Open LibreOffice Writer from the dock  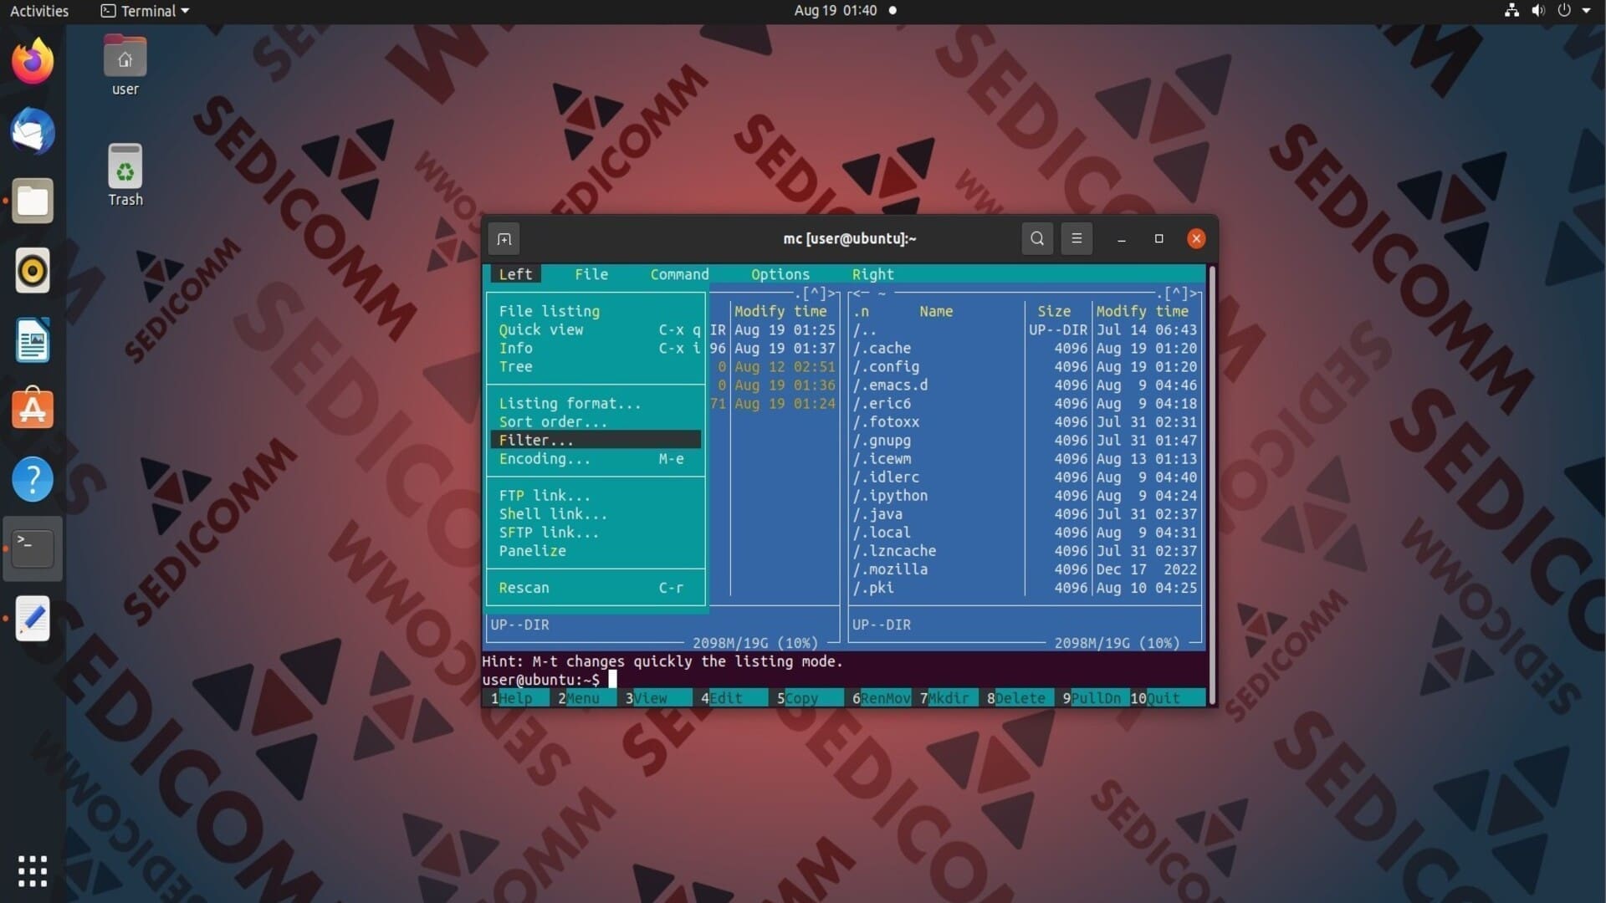click(x=33, y=340)
